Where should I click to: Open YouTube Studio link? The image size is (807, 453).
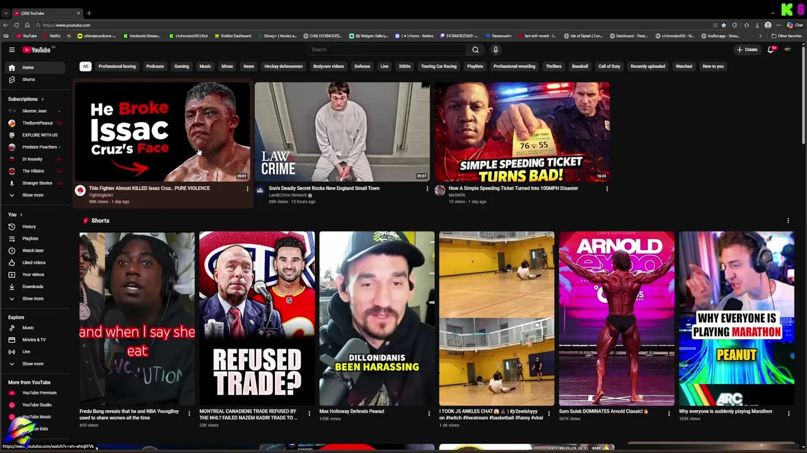[37, 405]
